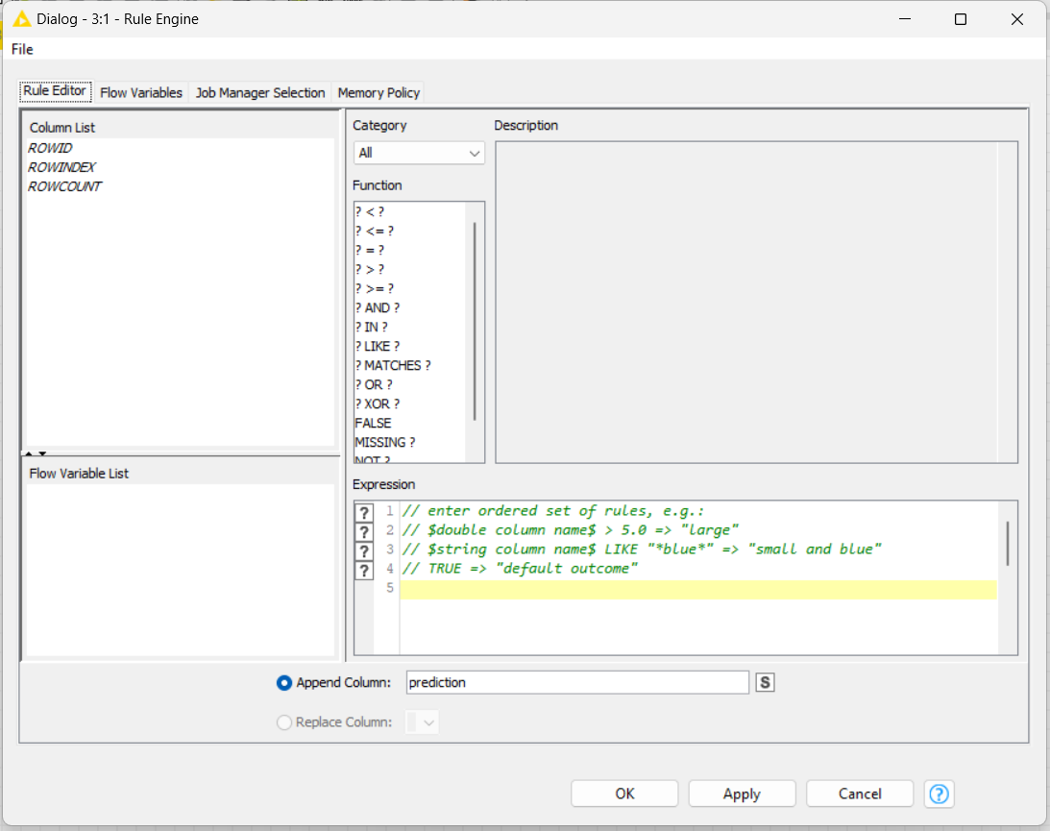
Task: Select ROWINDEX in the Column List
Action: point(61,167)
